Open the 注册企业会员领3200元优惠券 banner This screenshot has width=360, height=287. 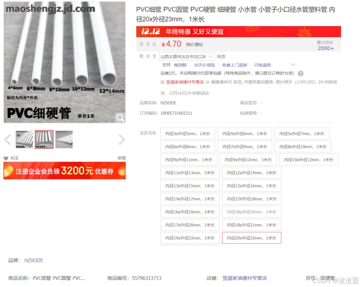point(64,171)
